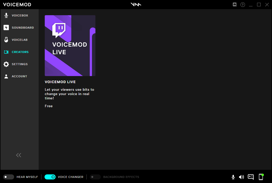The image size is (272, 183).
Task: Click the Background Effects label
Action: click(121, 177)
